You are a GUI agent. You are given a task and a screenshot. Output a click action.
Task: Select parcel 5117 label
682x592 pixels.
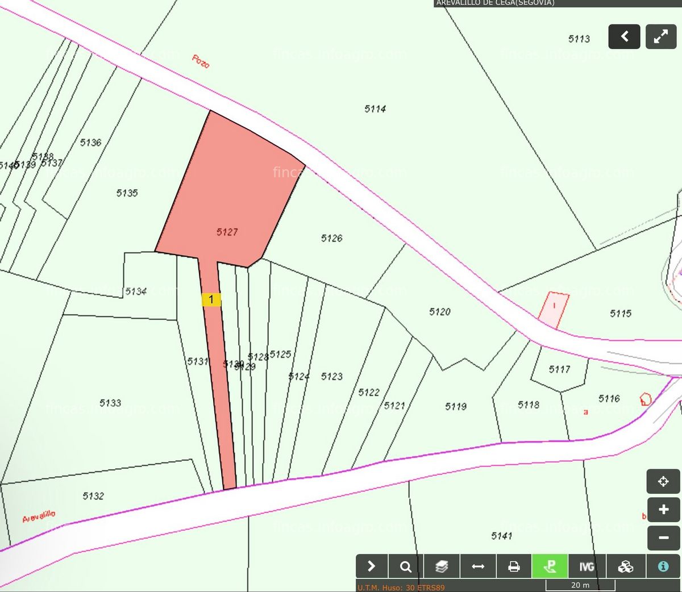click(x=559, y=369)
